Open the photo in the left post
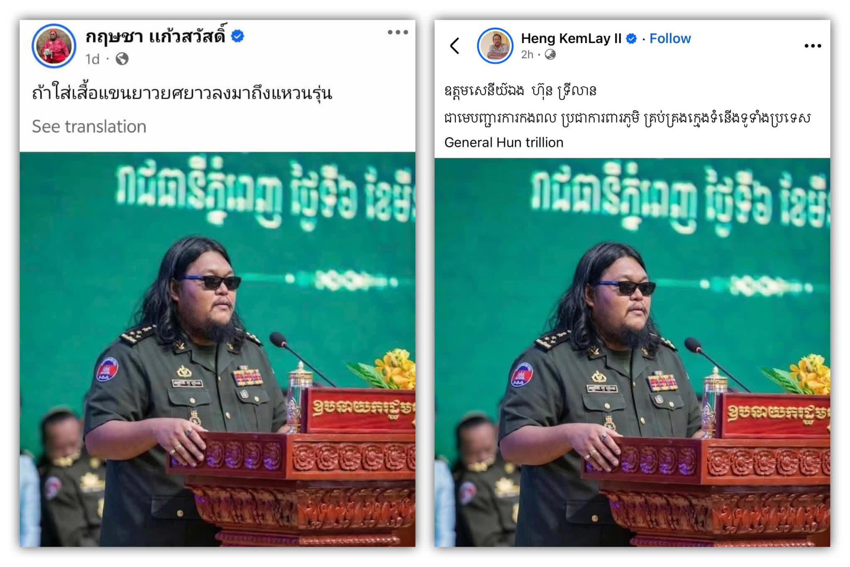Image resolution: width=850 pixels, height=567 pixels. pos(217,349)
